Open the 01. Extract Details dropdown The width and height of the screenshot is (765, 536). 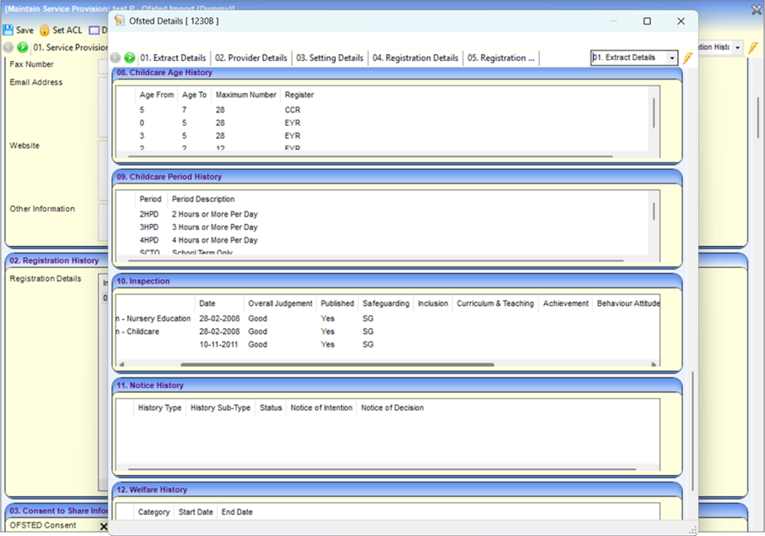click(x=672, y=57)
